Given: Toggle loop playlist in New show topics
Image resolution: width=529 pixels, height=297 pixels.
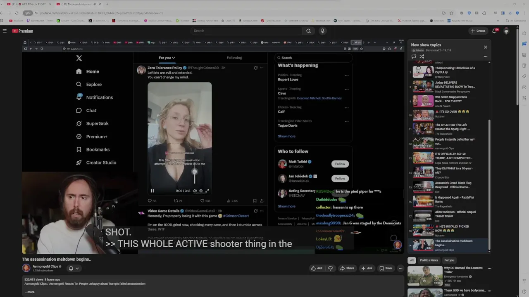Looking at the screenshot, I should (414, 57).
